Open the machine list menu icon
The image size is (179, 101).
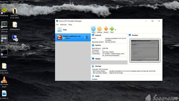[86, 37]
